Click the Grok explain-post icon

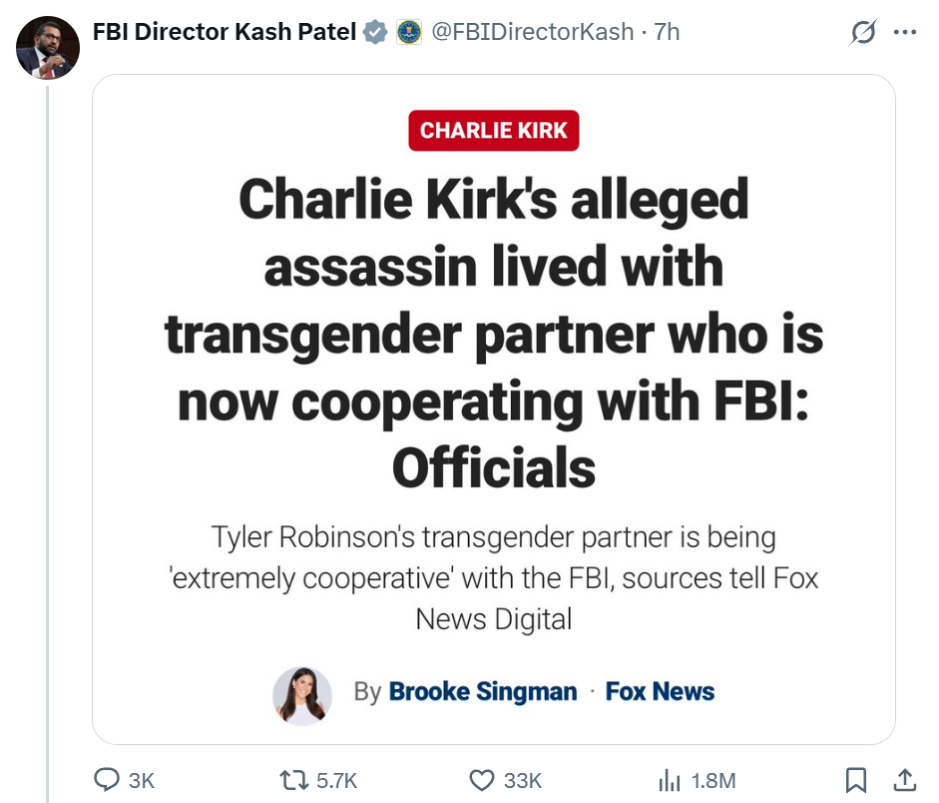point(862,33)
